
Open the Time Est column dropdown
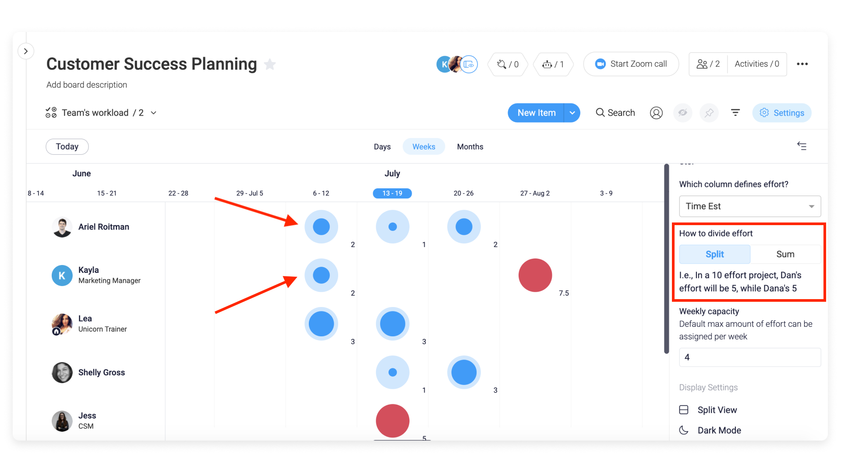click(x=750, y=206)
